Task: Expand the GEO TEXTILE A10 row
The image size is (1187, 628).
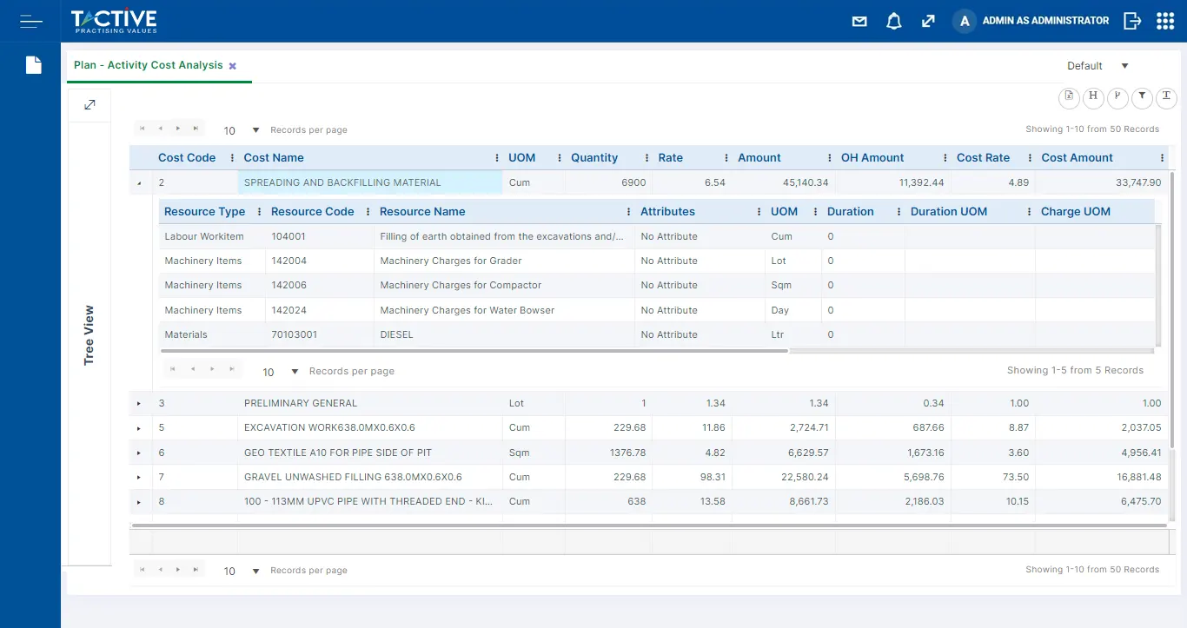Action: (x=139, y=453)
